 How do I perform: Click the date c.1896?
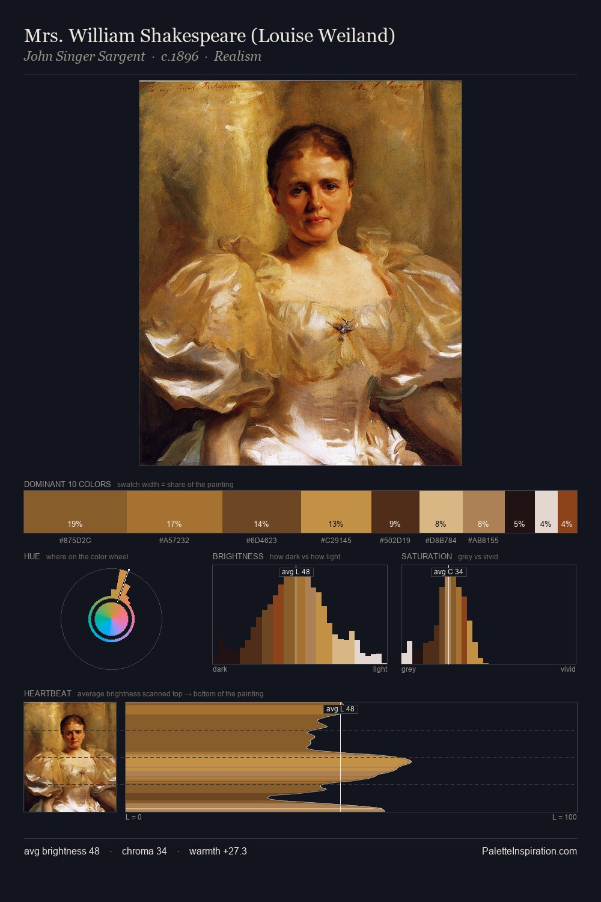pos(180,57)
